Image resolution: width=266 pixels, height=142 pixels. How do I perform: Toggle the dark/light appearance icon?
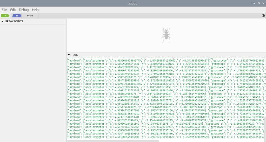coord(263,16)
